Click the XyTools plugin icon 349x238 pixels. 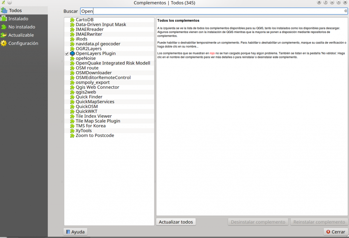pos(72,131)
